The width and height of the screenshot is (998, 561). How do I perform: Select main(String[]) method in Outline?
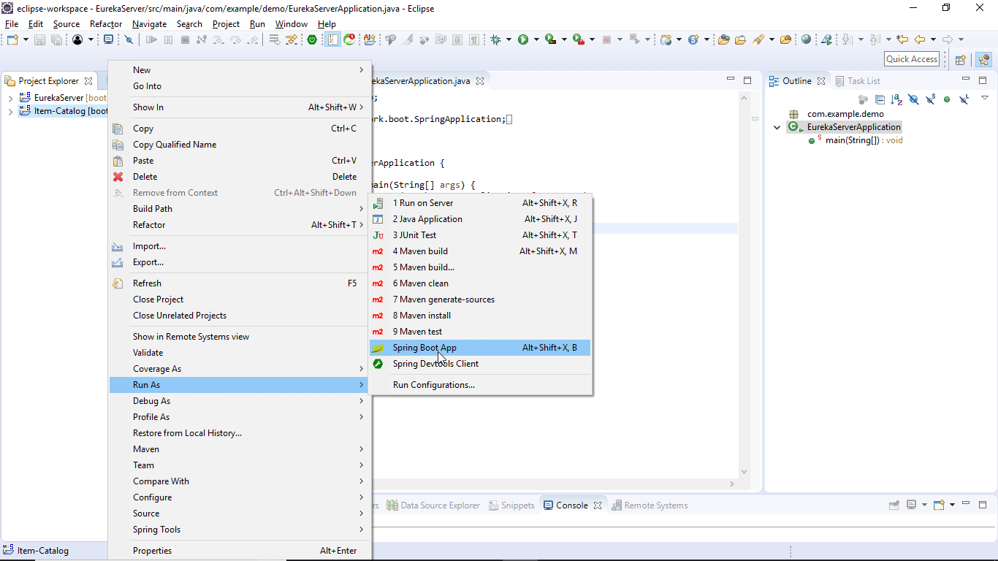coord(856,140)
